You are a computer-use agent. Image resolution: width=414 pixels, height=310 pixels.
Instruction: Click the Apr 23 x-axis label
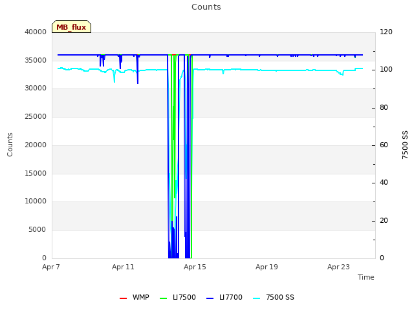pos(338,267)
